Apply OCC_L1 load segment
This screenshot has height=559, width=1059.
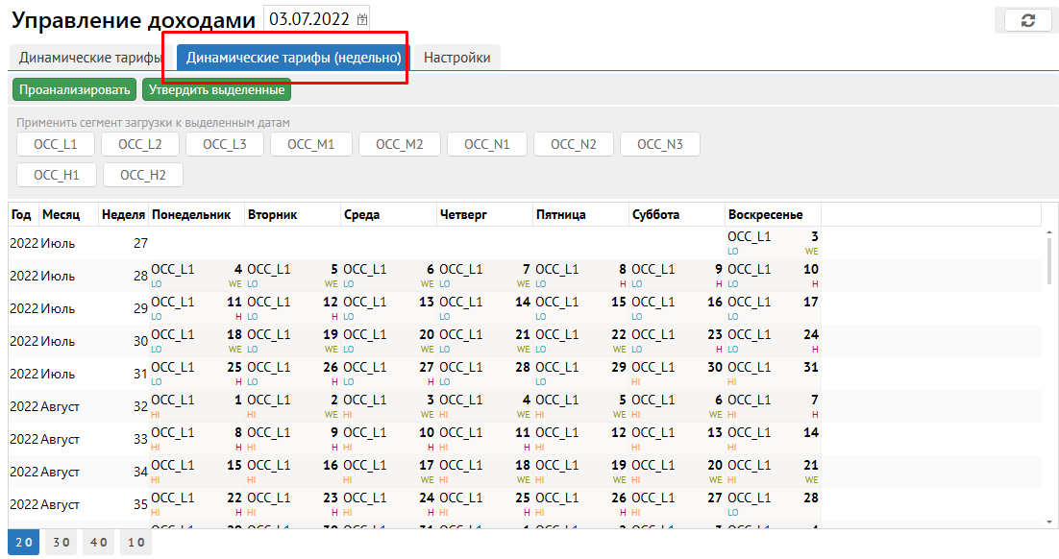pos(55,144)
